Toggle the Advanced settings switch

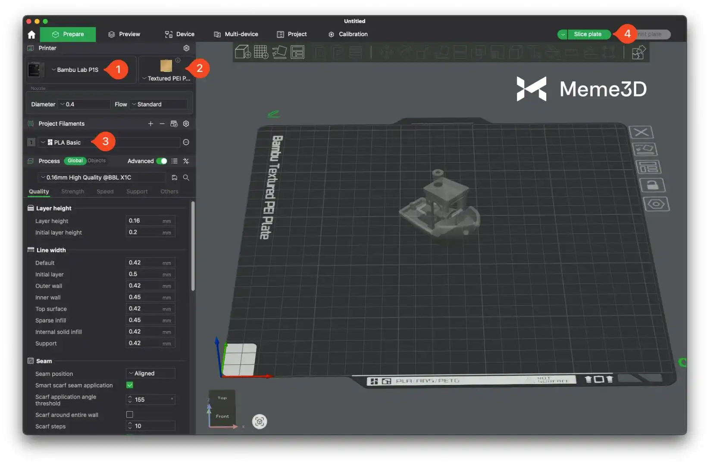[162, 161]
